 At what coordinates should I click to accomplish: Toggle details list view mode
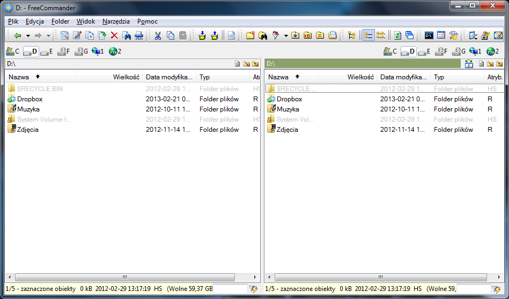(368, 35)
